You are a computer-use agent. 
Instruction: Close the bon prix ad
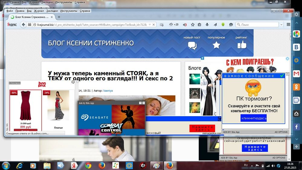(x=77, y=82)
